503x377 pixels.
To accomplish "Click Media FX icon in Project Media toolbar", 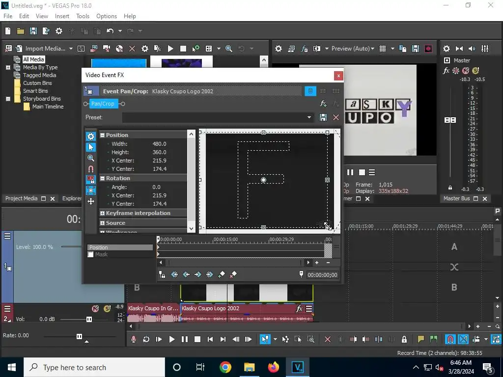I will tap(158, 49).
